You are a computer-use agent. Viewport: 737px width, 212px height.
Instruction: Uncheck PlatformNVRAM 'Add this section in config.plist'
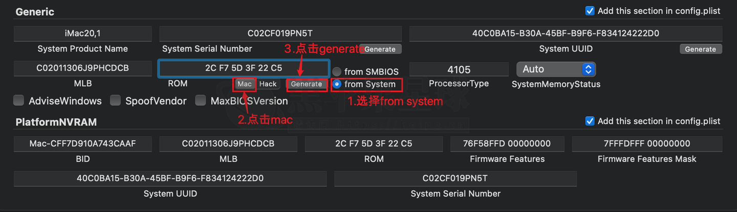tap(590, 121)
